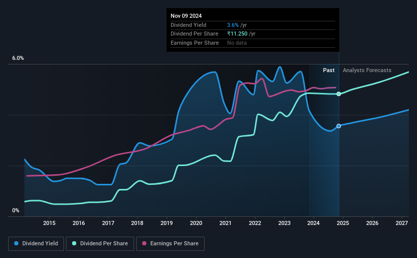The height and width of the screenshot is (258, 417).
Task: Click the ₹11.250 dividend per share value
Action: click(x=237, y=34)
